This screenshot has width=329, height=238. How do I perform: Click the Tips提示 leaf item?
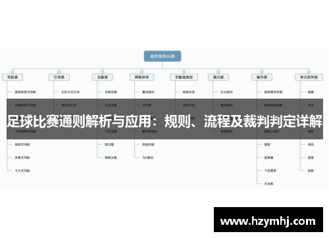147,158
